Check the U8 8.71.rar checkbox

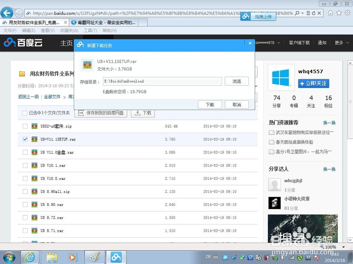[25, 231]
